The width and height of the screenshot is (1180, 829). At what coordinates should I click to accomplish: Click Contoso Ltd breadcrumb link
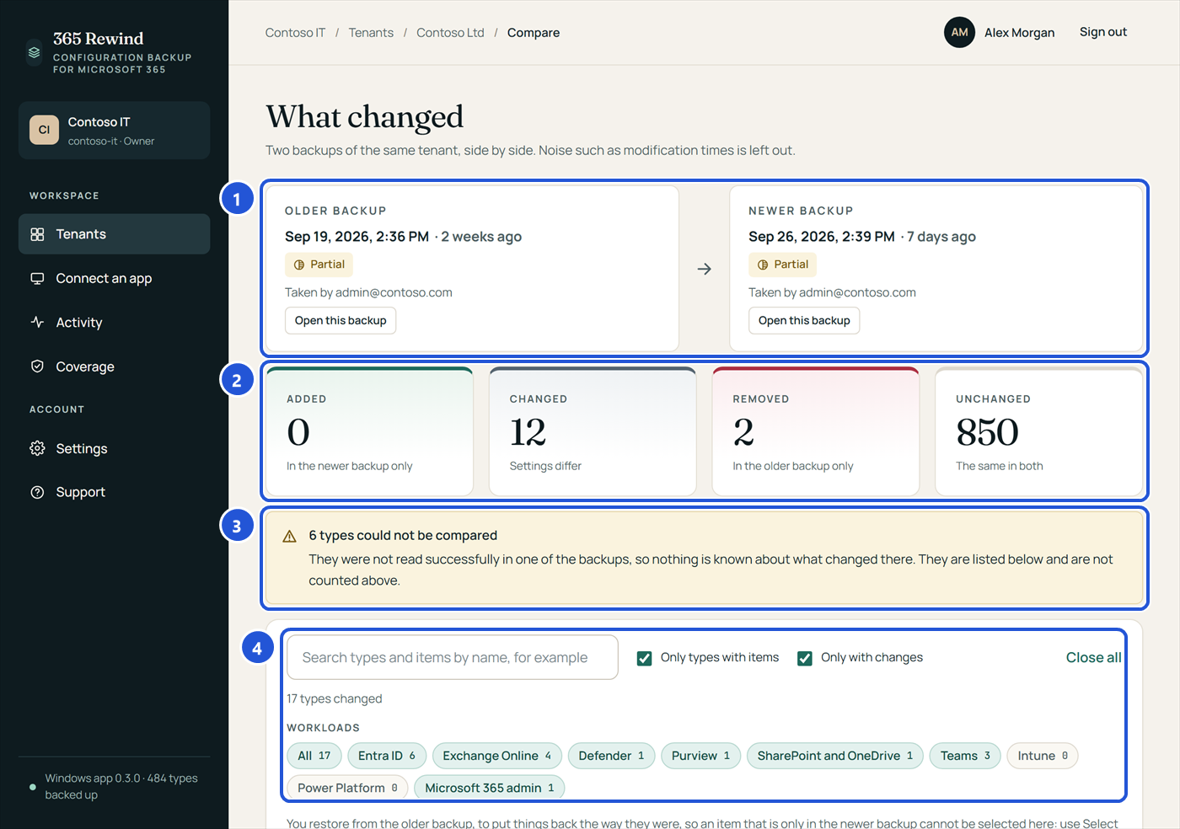point(450,33)
